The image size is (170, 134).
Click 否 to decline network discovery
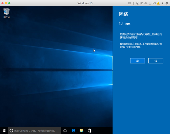(x=156, y=61)
